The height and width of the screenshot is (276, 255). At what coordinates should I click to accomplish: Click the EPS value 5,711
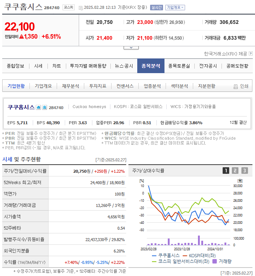[x=22, y=123]
